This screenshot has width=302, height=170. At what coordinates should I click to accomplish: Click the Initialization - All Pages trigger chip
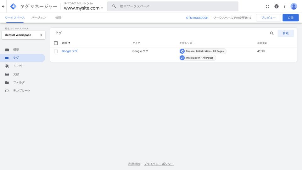coord(198,58)
